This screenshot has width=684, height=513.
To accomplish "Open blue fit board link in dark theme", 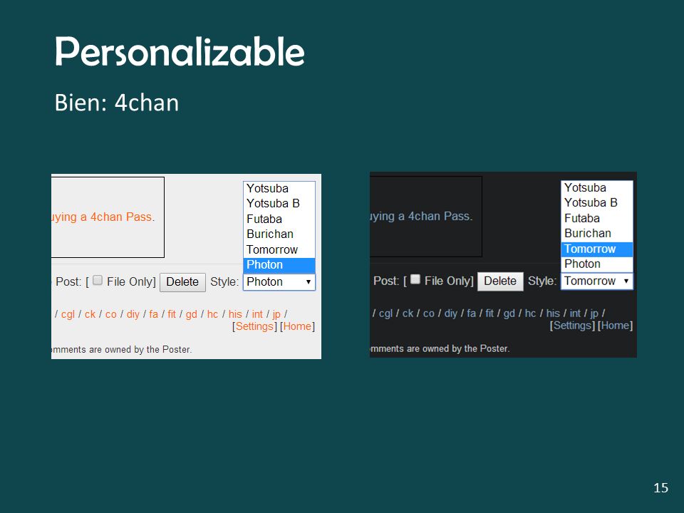I will pyautogui.click(x=490, y=313).
